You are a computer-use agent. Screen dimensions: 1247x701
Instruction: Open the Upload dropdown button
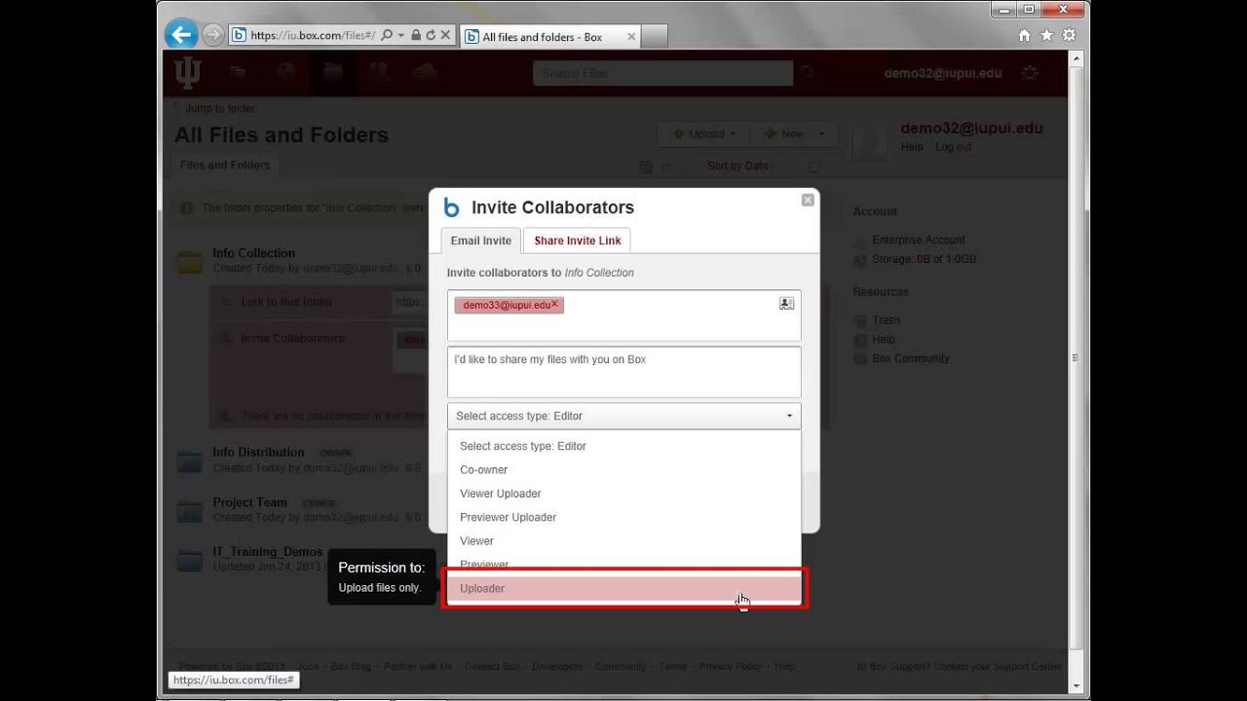[704, 134]
